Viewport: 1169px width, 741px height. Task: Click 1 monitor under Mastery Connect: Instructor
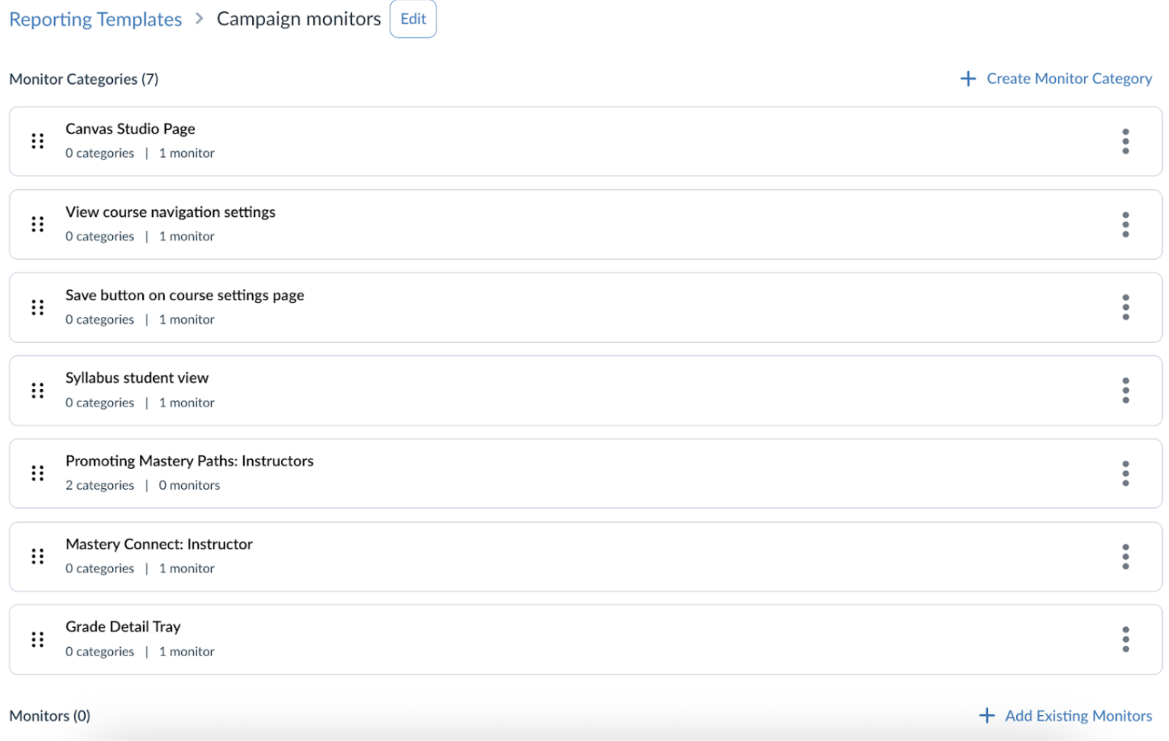pos(186,568)
